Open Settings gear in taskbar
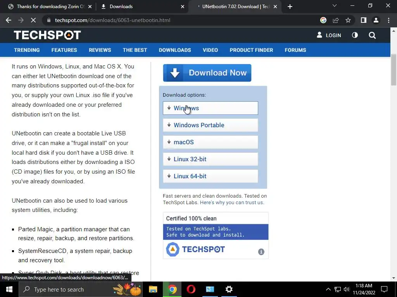Screen dimensions: 397x297 pyautogui.click(x=229, y=289)
